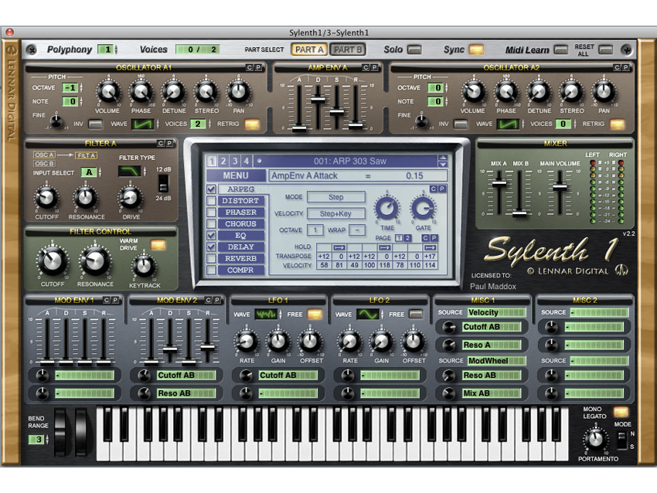The height and width of the screenshot is (493, 657).
Task: Copy Amp Env A settings with C
Action: (x=366, y=67)
